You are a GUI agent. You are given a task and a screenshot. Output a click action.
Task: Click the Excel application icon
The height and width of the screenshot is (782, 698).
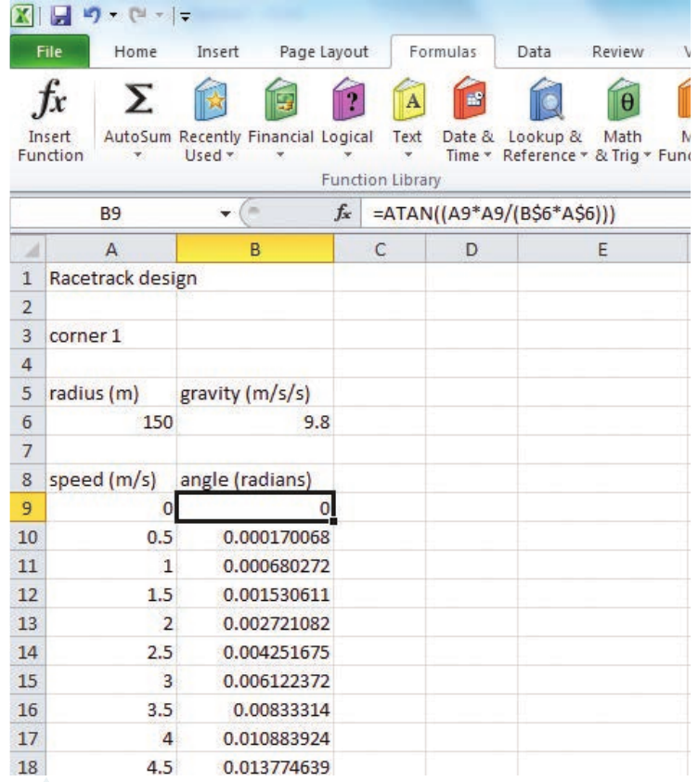tap(22, 16)
